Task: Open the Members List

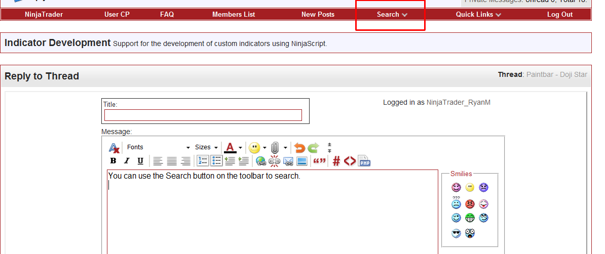Action: click(234, 14)
